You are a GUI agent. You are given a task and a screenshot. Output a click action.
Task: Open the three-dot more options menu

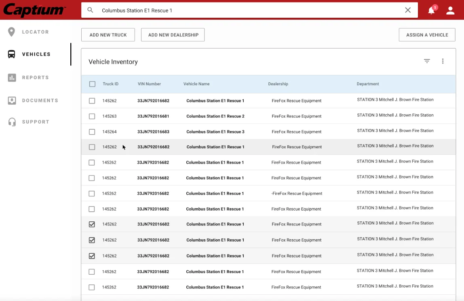pos(443,61)
